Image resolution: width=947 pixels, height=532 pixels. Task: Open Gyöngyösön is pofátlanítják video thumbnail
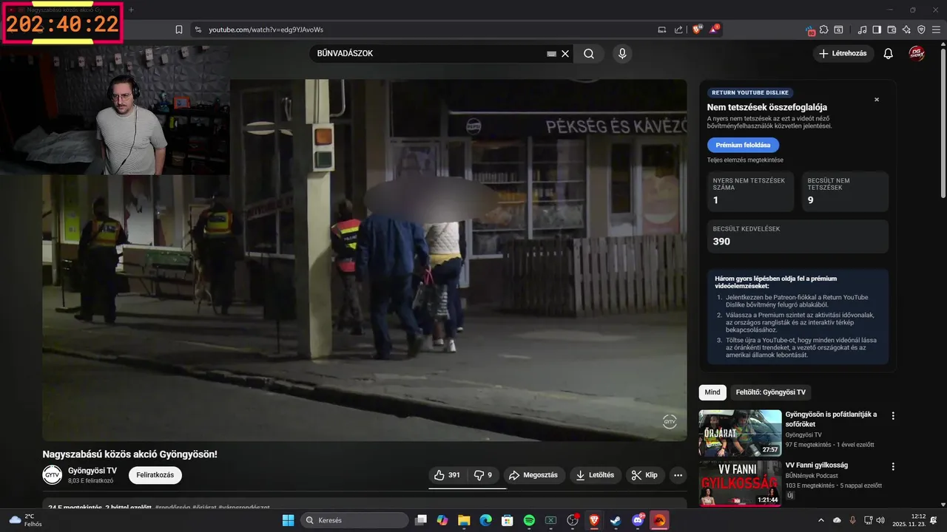[740, 433]
